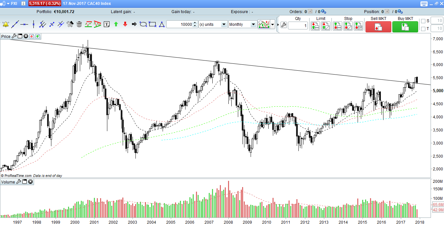Click the second Stop order icon
Screen dimensions: 444x225
pos(348,26)
